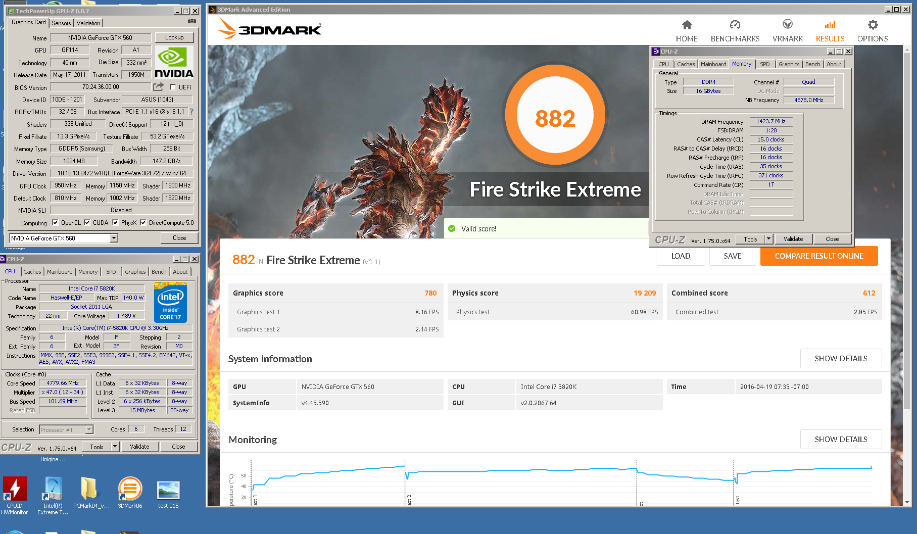The image size is (917, 534).
Task: Click the scroll down arrow in 3DMark
Action: coord(907,502)
